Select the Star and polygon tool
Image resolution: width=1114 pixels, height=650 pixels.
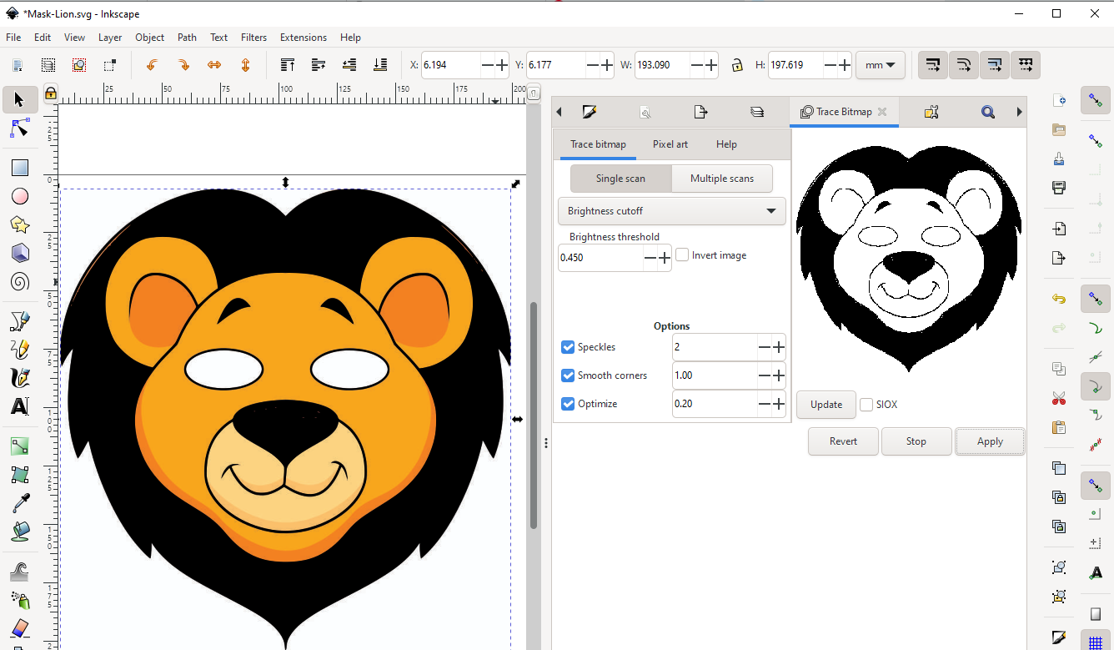(x=20, y=224)
